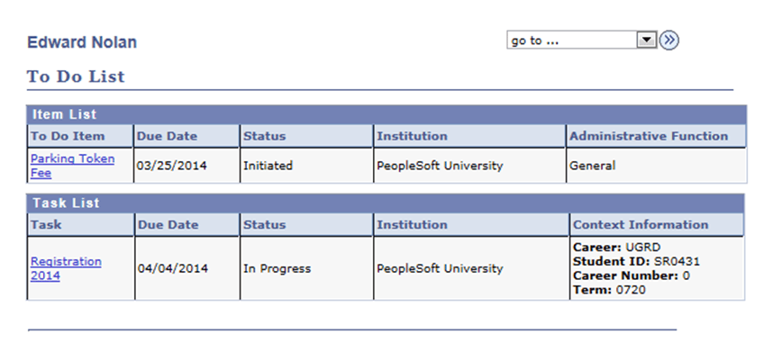This screenshot has height=352, width=773.
Task: Select the 04/04/2014 due date cell
Action: point(186,269)
